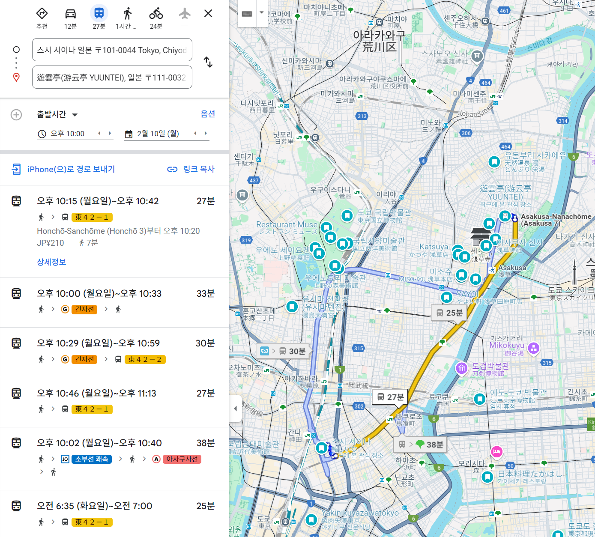Click the 아사쿠사선 line badge
The image size is (595, 537).
182,459
